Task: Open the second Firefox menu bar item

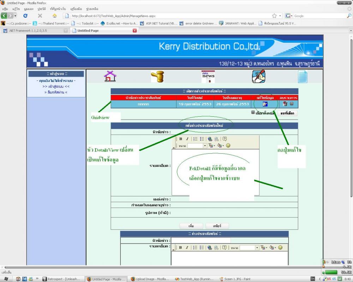Action: click(16, 9)
